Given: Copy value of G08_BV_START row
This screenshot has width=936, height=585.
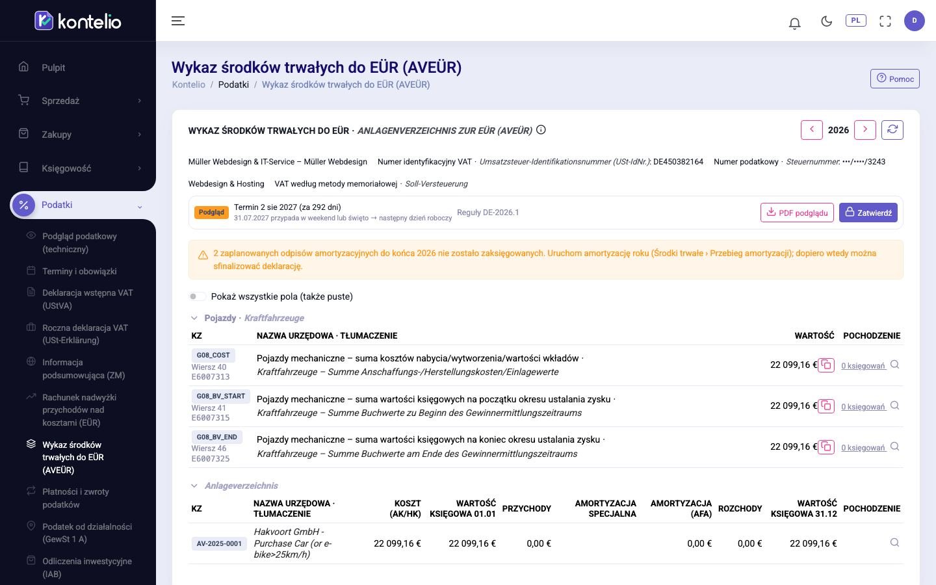Looking at the screenshot, I should tap(826, 406).
